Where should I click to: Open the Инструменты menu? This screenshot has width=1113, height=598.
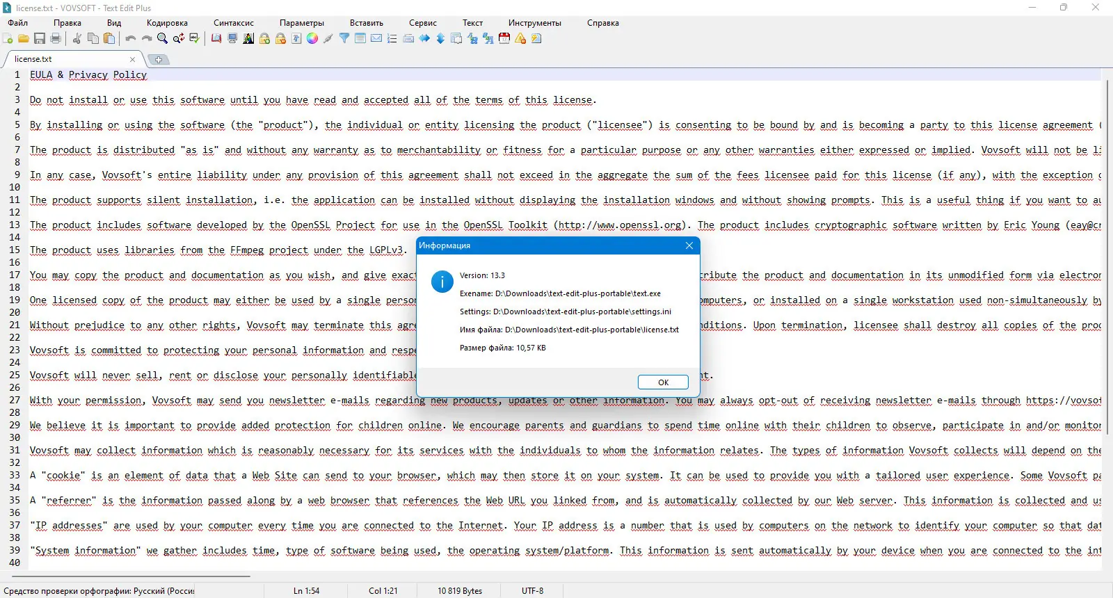click(x=535, y=23)
